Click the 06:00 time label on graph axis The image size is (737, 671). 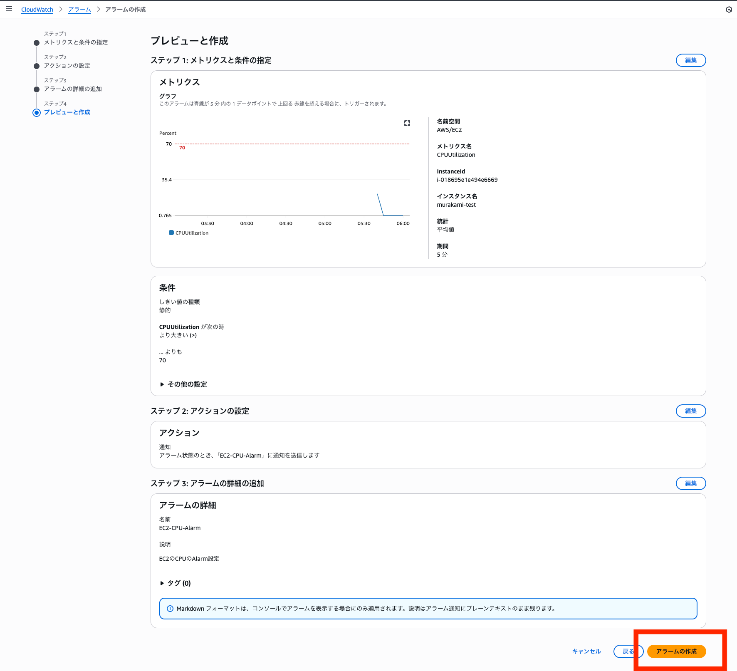tap(403, 223)
